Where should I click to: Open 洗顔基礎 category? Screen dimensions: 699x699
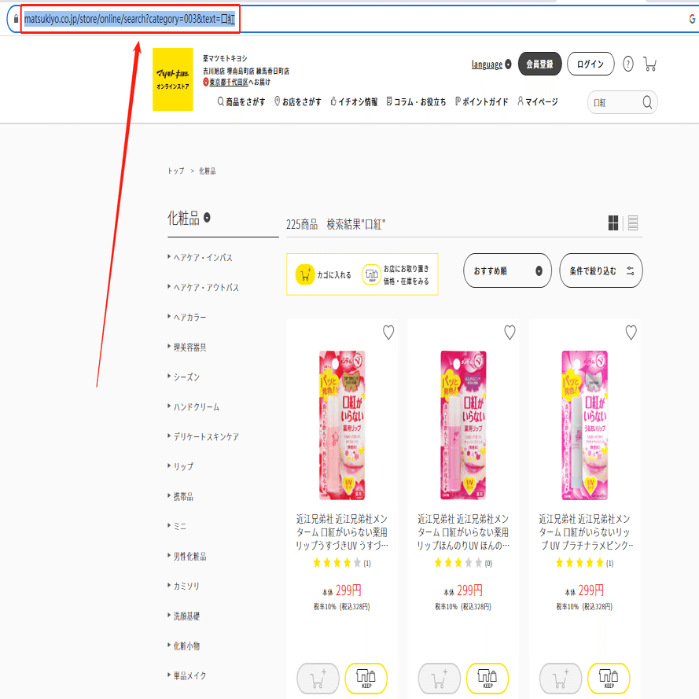[183, 616]
